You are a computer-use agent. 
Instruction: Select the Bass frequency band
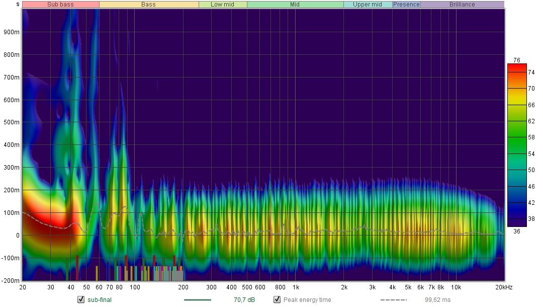[x=148, y=5]
